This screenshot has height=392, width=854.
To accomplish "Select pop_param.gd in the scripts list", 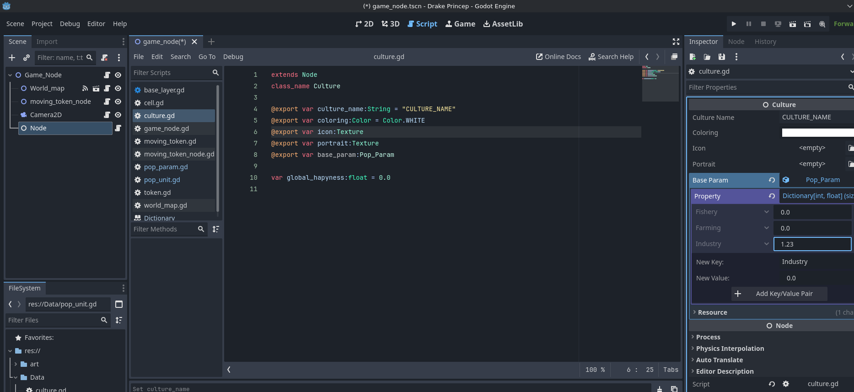I will pos(166,167).
